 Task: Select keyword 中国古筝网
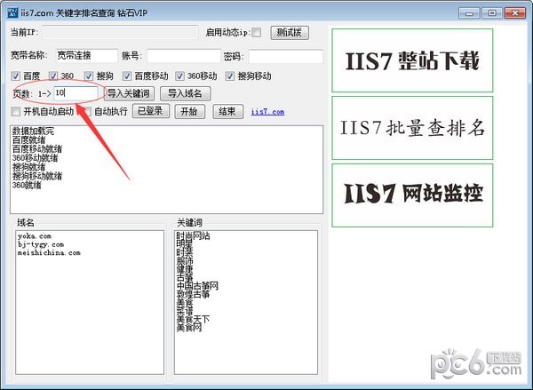pos(197,285)
